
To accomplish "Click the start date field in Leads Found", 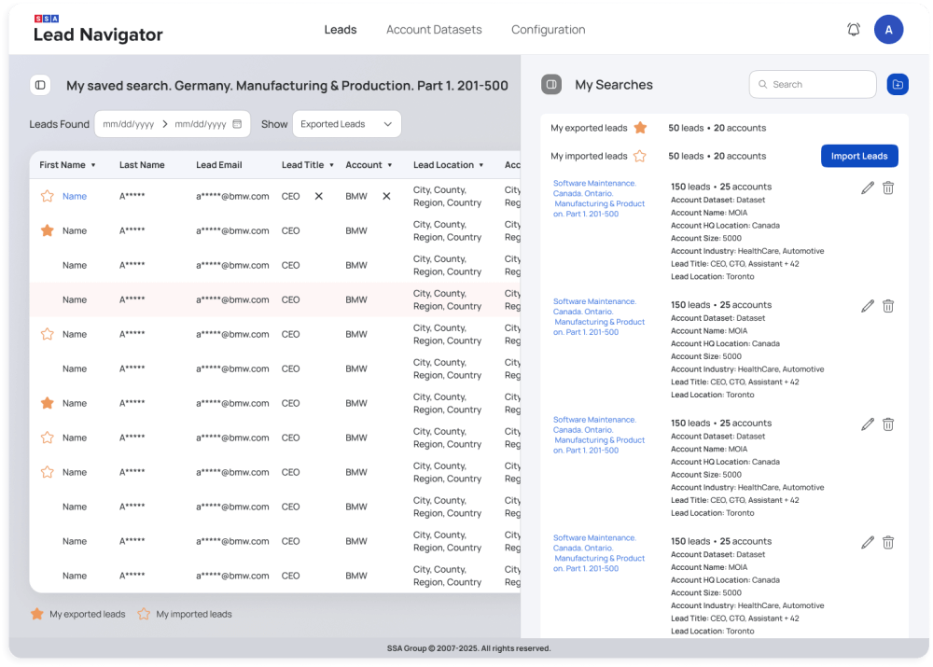I will click(128, 124).
